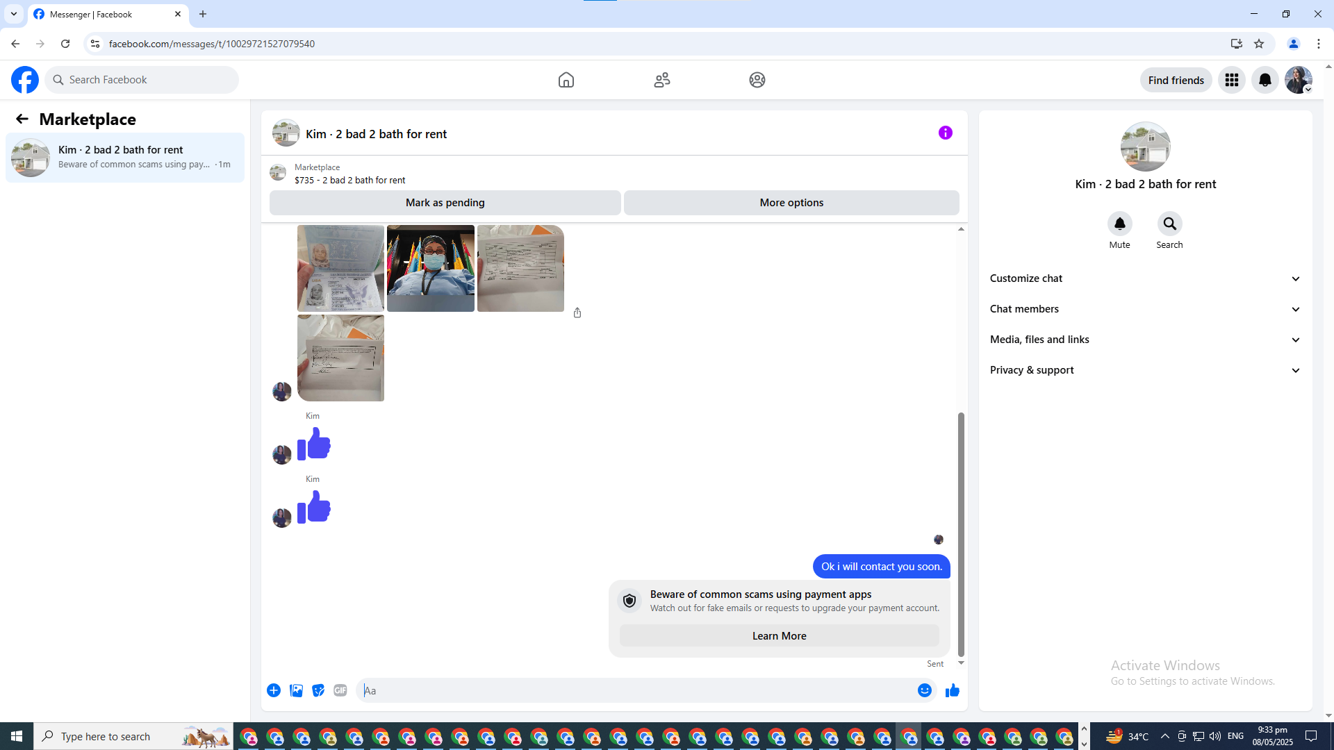Click the purple conversation info icon

click(x=945, y=133)
